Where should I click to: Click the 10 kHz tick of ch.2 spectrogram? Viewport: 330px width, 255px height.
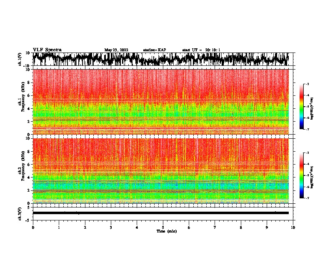click(x=28, y=138)
